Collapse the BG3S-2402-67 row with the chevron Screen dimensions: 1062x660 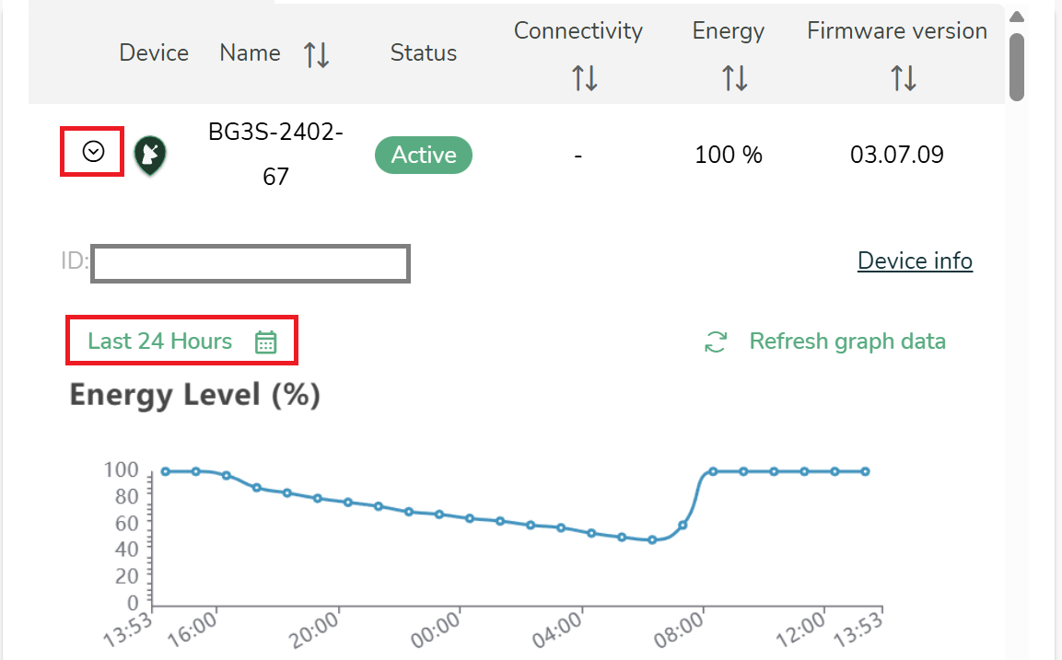93,152
